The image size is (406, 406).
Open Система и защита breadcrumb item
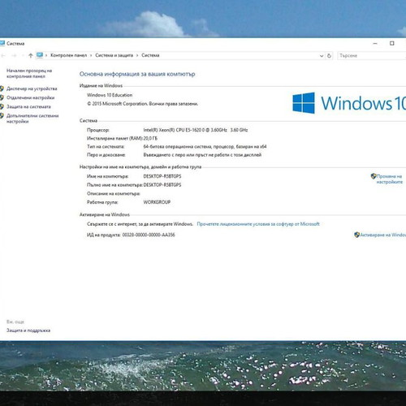click(114, 55)
